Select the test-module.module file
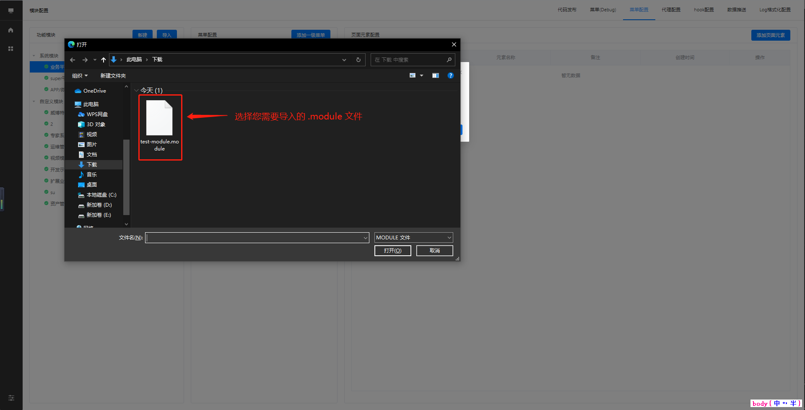 pos(159,126)
